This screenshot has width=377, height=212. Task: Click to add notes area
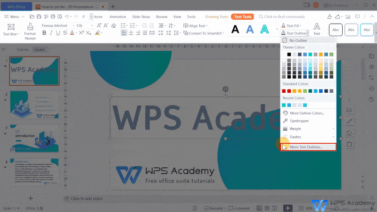click(87, 198)
